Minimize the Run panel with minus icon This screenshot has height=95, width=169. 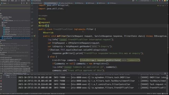click(167, 73)
